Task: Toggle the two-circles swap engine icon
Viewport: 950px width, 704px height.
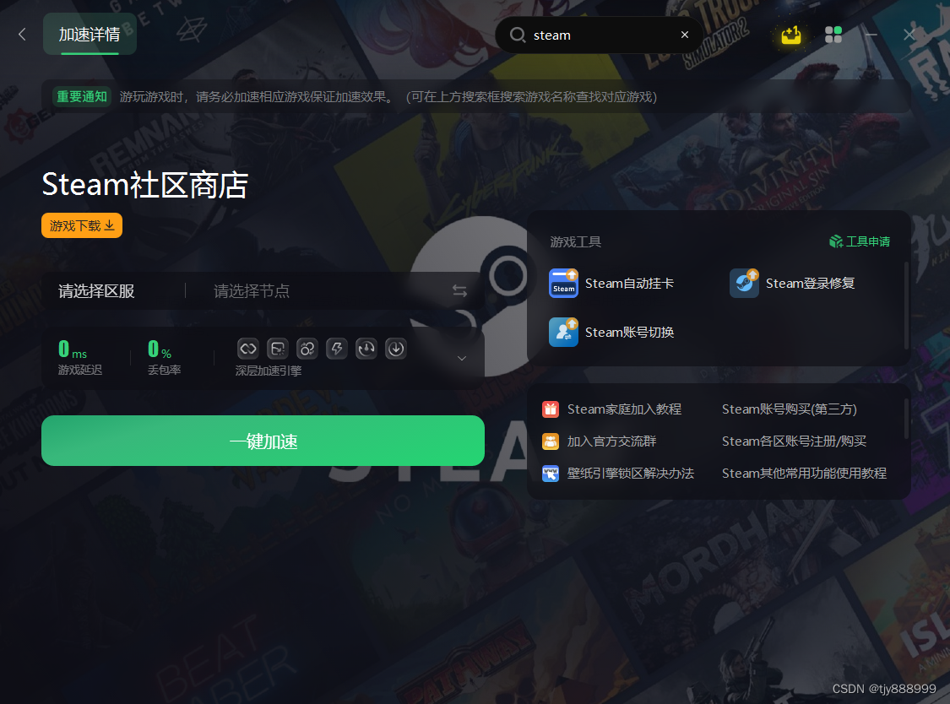Action: 307,349
